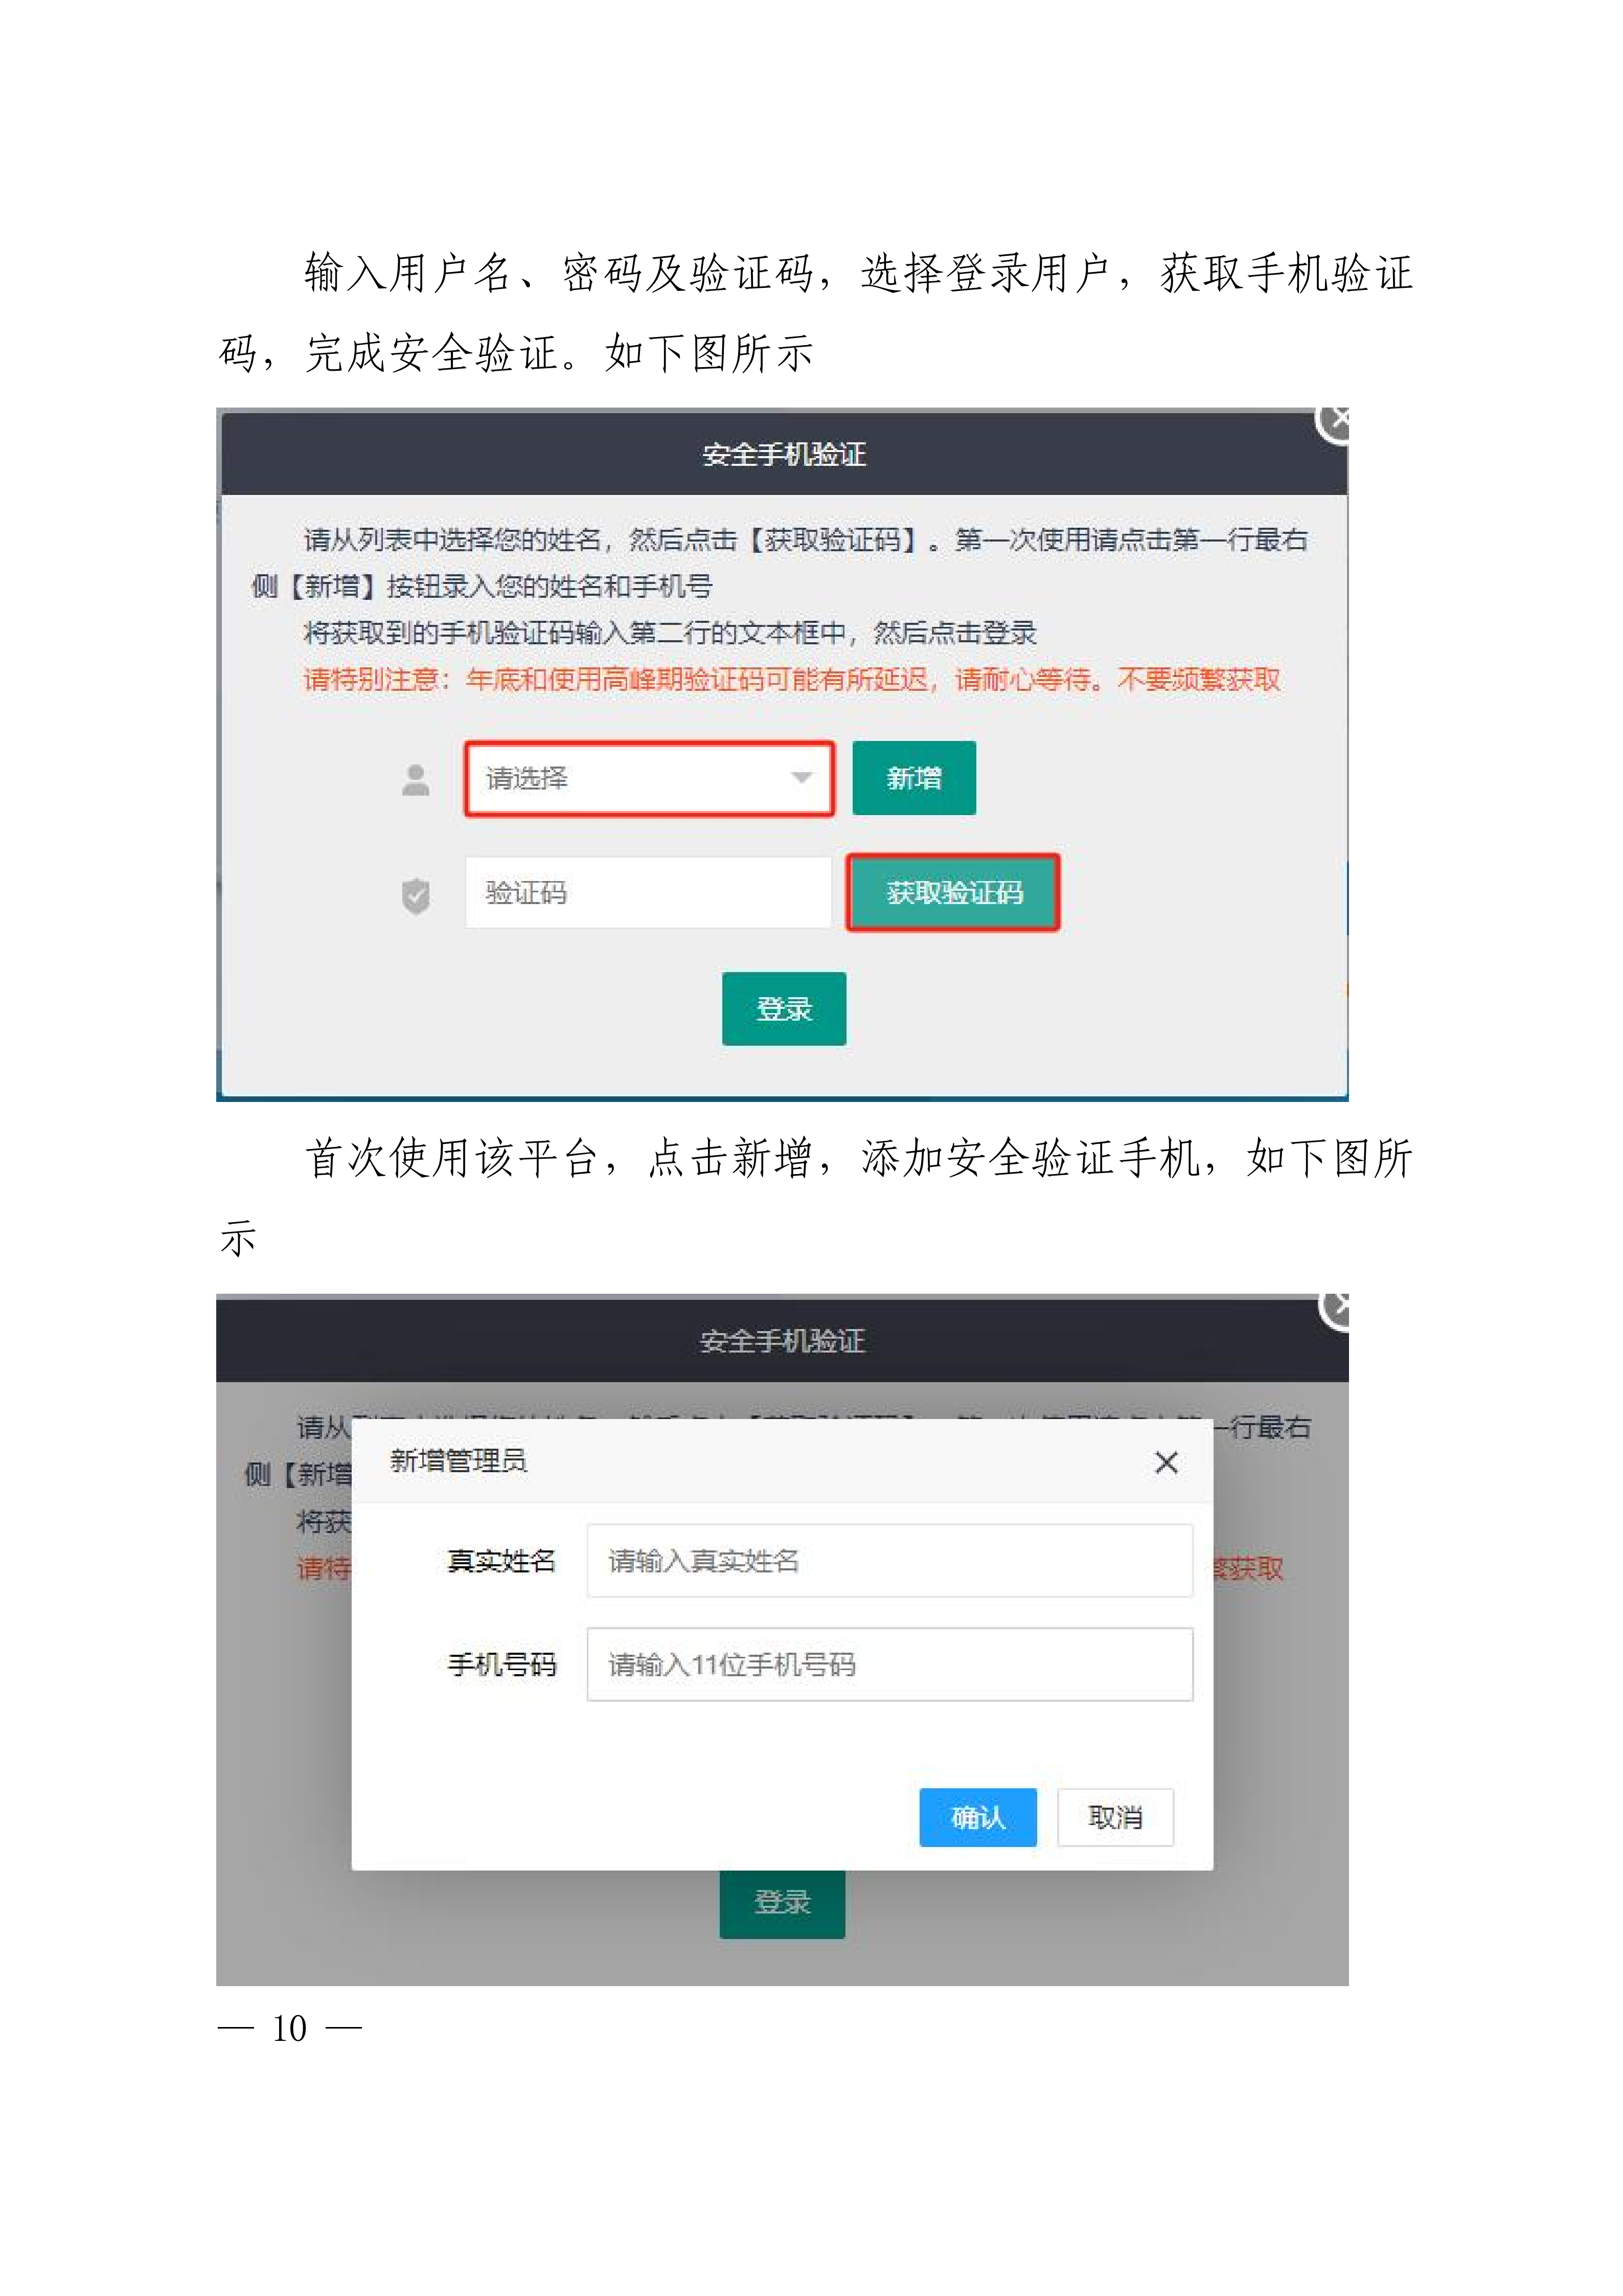The height and width of the screenshot is (2296, 1623).
Task: Click the user silhouette icon beside dropdown
Action: tap(416, 779)
